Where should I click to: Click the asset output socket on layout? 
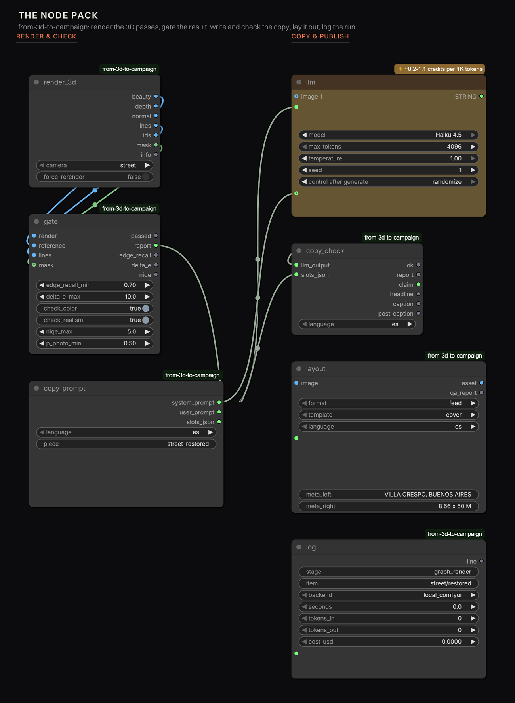pyautogui.click(x=482, y=383)
